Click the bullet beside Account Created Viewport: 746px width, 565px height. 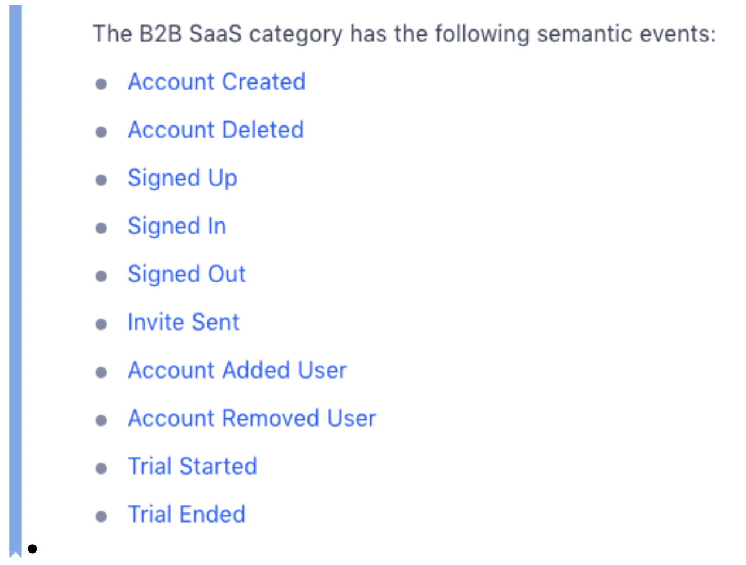pos(101,84)
